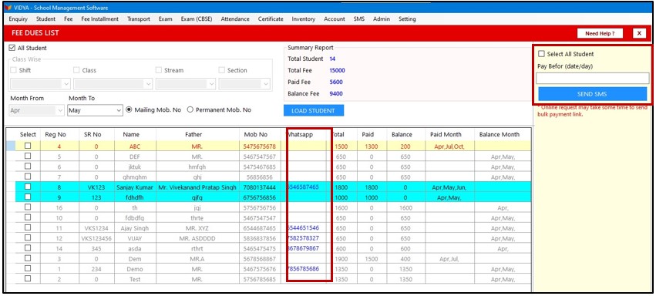Screen dimensions: 656x296
Task: Click the Name column header
Action: pos(131,135)
